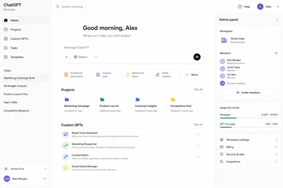Open Templates in sidebar
The height and width of the screenshot is (188, 283).
tap(25, 57)
